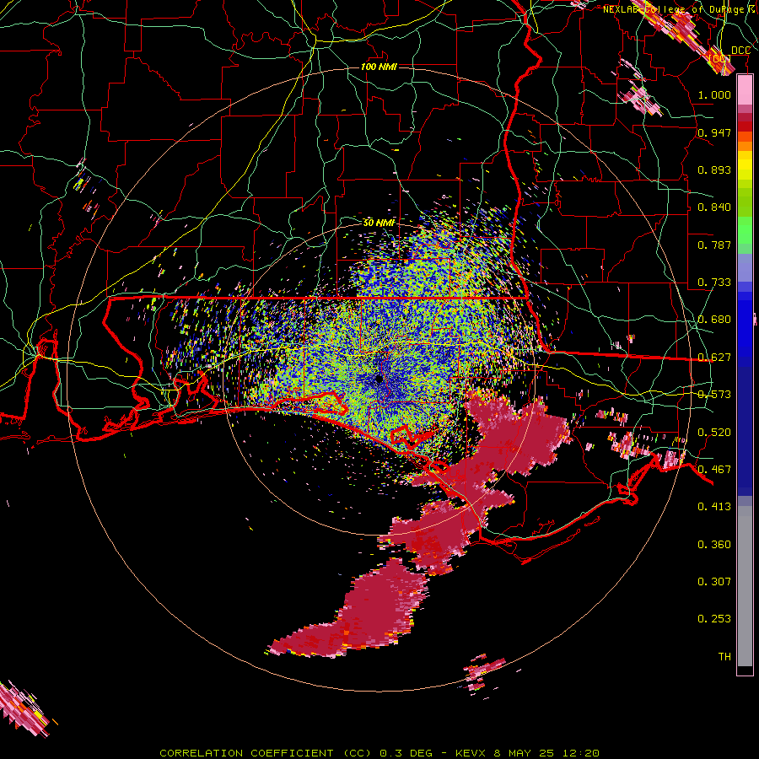Click the 0.253 legend value
Screen dimensions: 759x759
pos(714,618)
